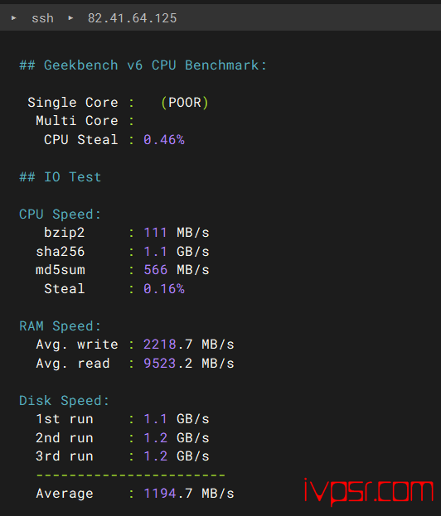Click the sha256 1.1 GB/s value
Image resolution: width=441 pixels, height=516 pixels.
coord(177,252)
